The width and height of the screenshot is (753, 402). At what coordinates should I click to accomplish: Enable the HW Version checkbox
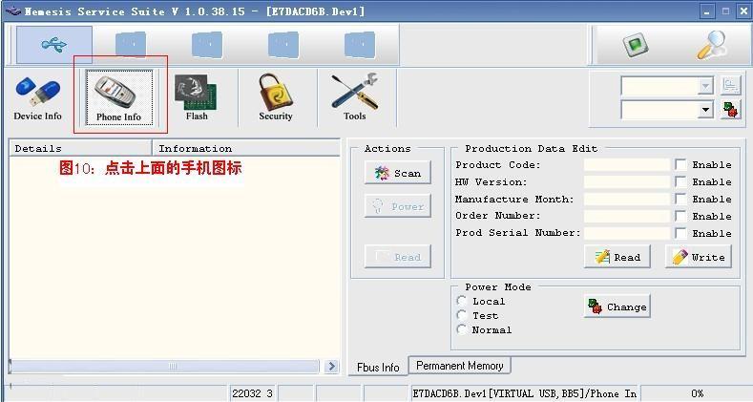(680, 182)
